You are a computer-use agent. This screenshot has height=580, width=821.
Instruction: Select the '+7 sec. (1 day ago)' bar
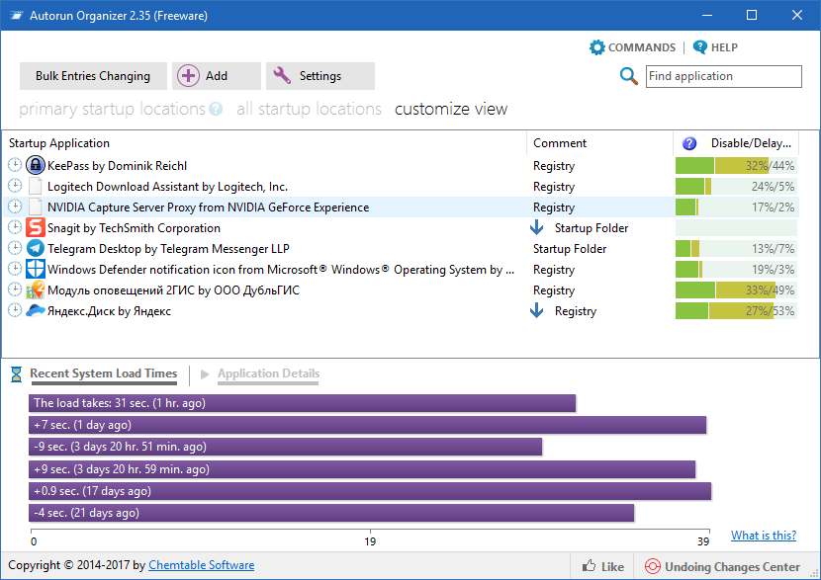point(368,425)
